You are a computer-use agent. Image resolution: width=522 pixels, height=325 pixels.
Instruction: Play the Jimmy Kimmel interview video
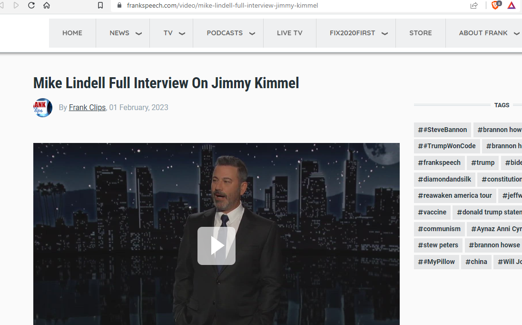pyautogui.click(x=217, y=246)
